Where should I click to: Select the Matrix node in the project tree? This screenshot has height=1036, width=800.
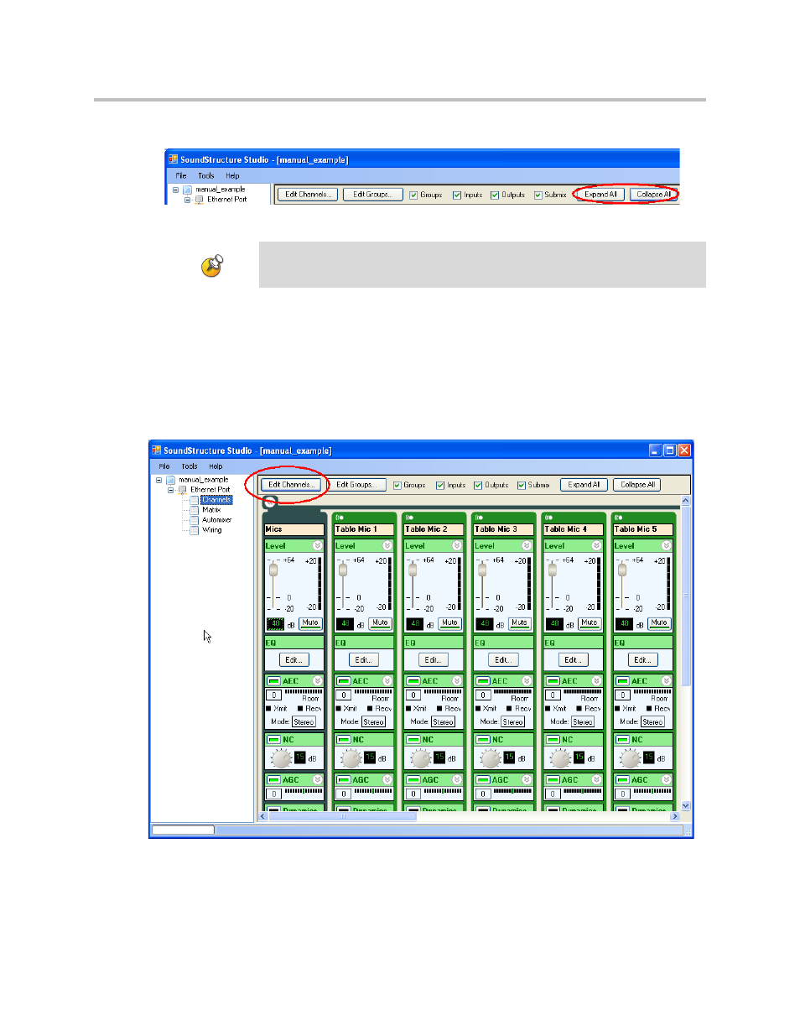(x=211, y=510)
